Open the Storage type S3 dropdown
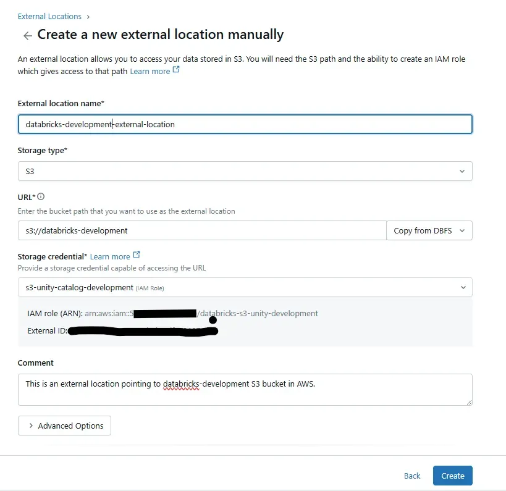 click(x=245, y=171)
